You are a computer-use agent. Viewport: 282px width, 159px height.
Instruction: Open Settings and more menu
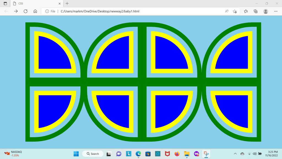[276, 11]
